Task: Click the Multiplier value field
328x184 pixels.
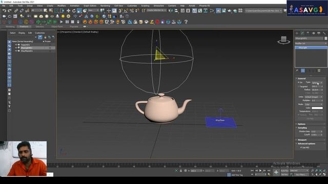Action: (316, 101)
